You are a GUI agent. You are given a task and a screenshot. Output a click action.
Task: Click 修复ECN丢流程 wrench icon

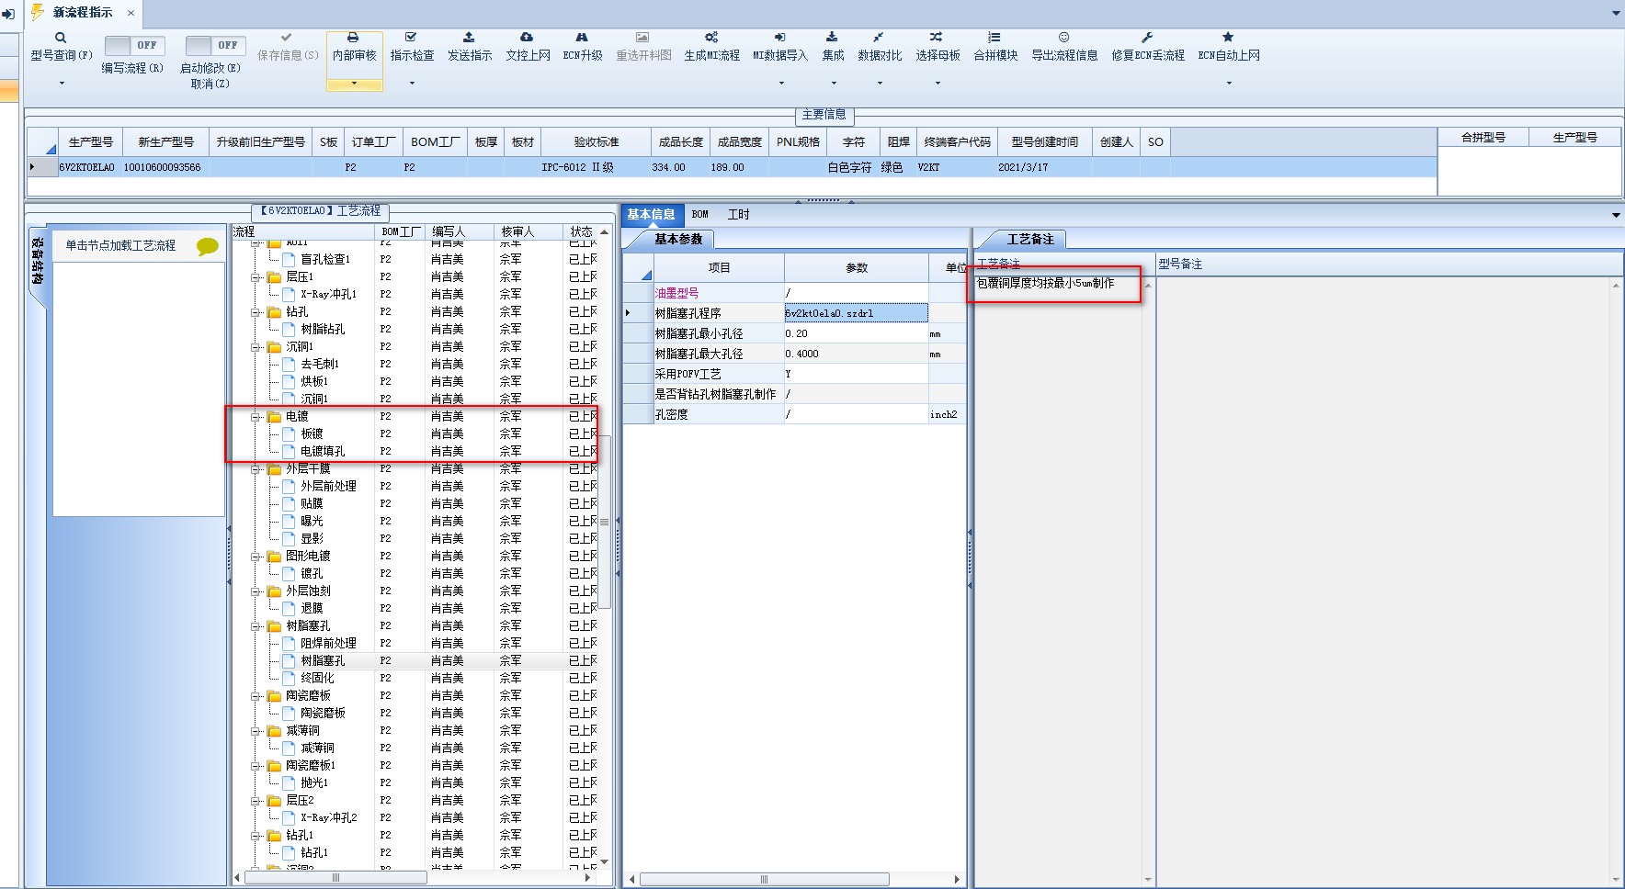pyautogui.click(x=1147, y=38)
